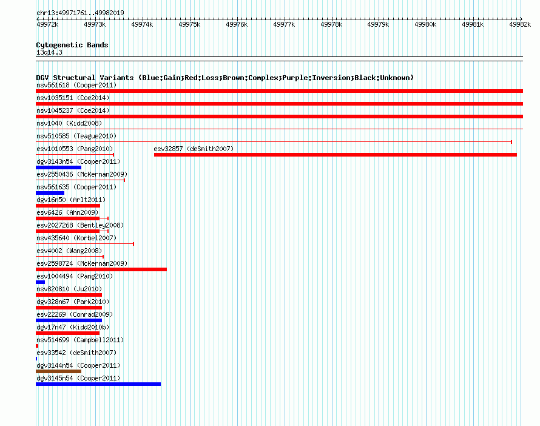The height and width of the screenshot is (426, 540).
Task: Select the esv2598724 (McKernan2009) label
Action: (x=82, y=263)
